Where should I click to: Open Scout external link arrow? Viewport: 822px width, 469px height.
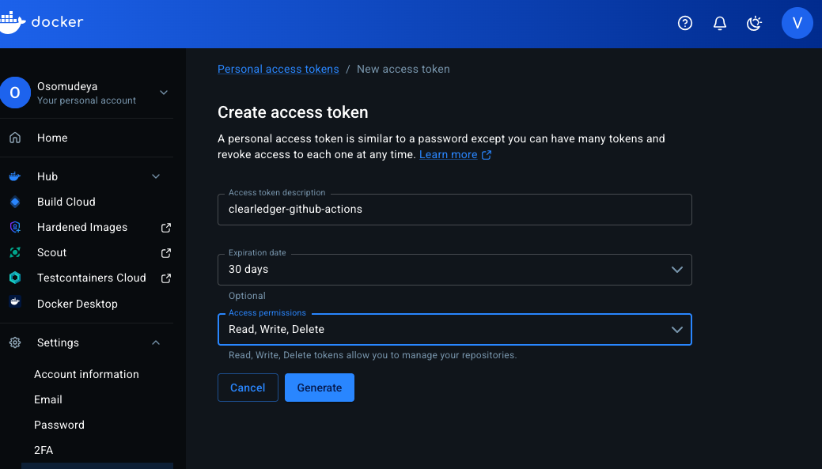pos(165,253)
